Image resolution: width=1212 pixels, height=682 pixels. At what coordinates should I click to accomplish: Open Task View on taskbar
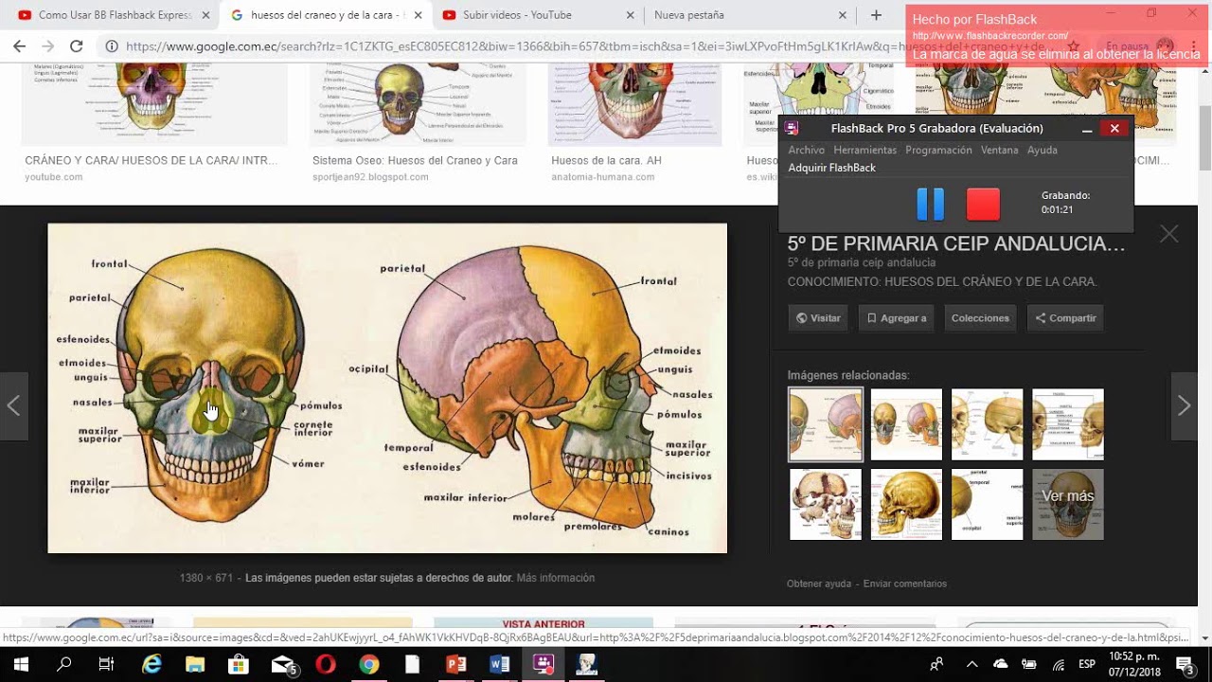[x=106, y=664]
